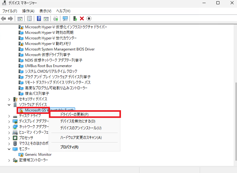Choose プロパティ(R) from context menu
This screenshot has width=237, height=173.
click(x=85, y=147)
